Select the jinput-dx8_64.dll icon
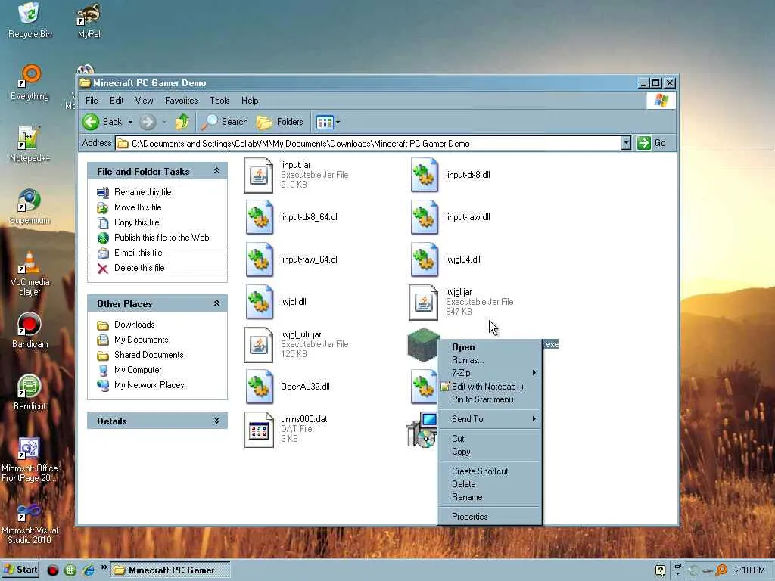Viewport: 775px width, 581px height. pos(259,217)
